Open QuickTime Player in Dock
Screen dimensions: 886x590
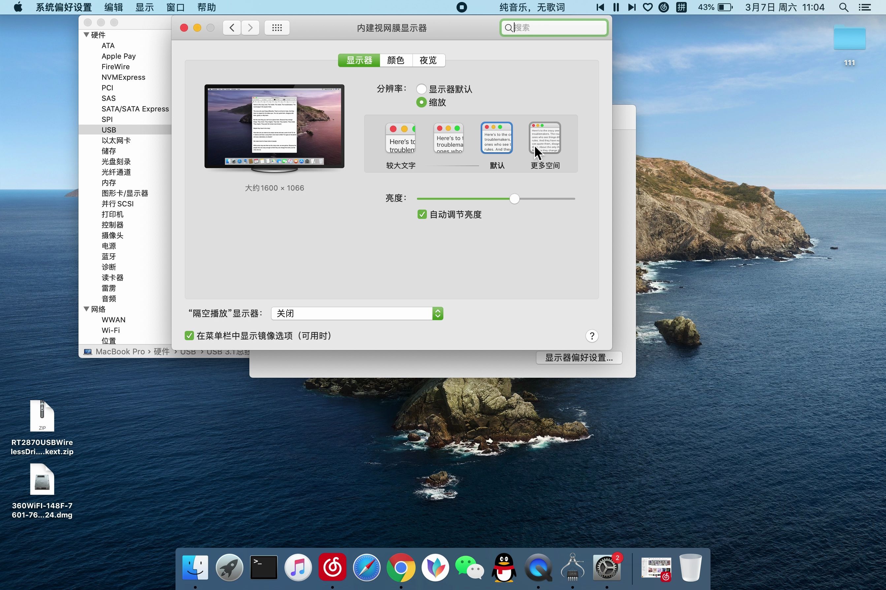tap(538, 568)
